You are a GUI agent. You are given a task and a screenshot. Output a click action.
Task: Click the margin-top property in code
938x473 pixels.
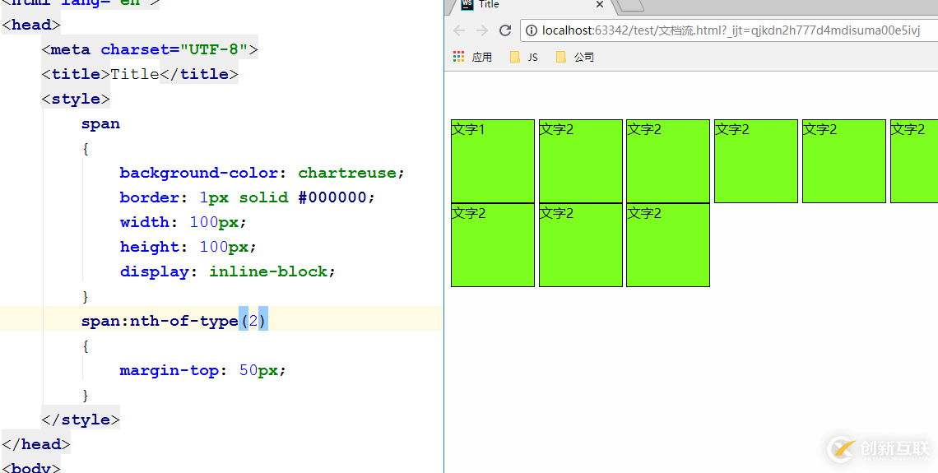[168, 370]
